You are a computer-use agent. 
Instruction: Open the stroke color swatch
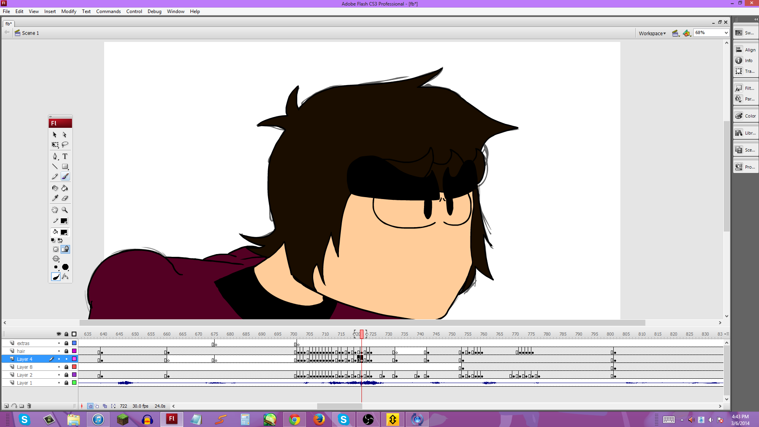point(64,221)
